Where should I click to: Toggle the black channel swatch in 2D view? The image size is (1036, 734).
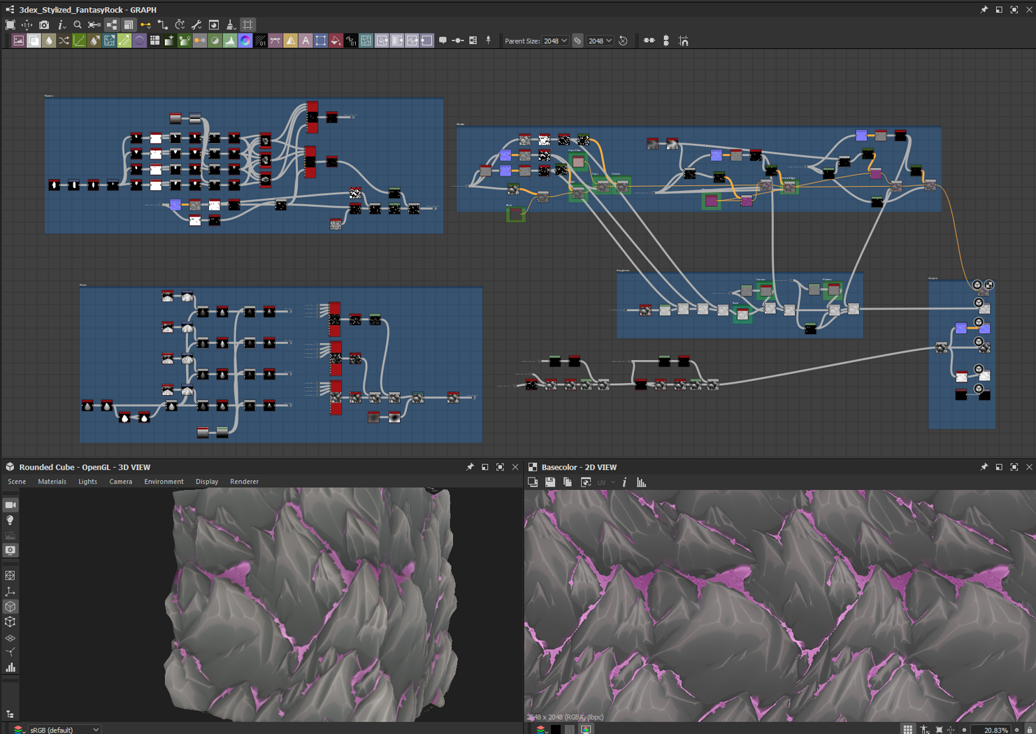tap(556, 729)
